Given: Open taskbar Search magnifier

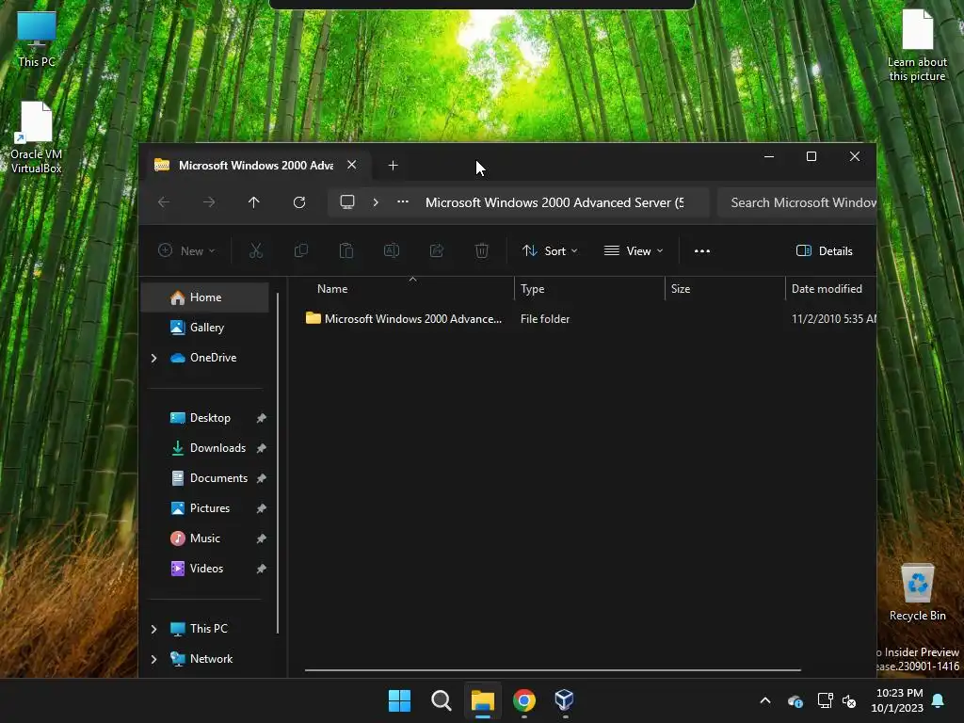Looking at the screenshot, I should pyautogui.click(x=441, y=700).
